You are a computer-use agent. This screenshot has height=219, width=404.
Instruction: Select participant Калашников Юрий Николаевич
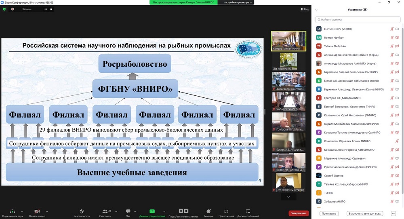pos(358,115)
